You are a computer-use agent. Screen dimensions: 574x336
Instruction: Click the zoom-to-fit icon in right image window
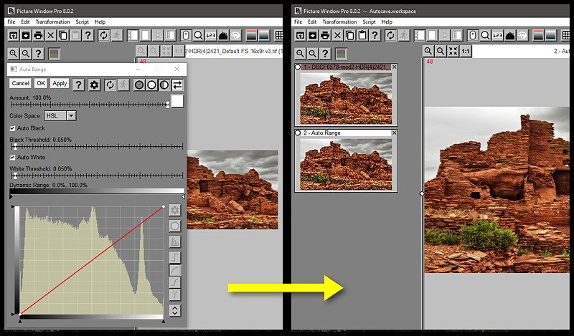coord(453,51)
